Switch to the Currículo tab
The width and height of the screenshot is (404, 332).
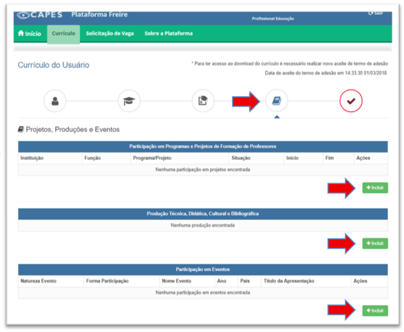click(x=63, y=34)
